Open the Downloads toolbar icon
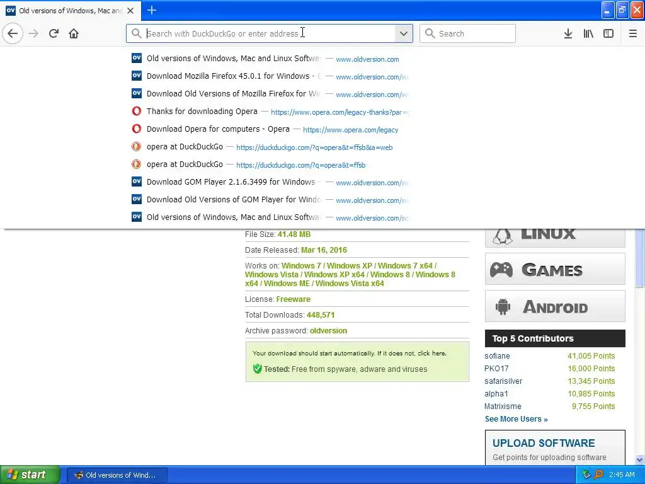This screenshot has width=645, height=484. pyautogui.click(x=568, y=33)
